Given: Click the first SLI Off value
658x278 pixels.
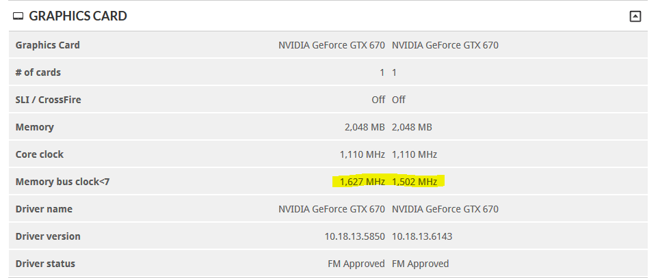Looking at the screenshot, I should pos(378,100).
